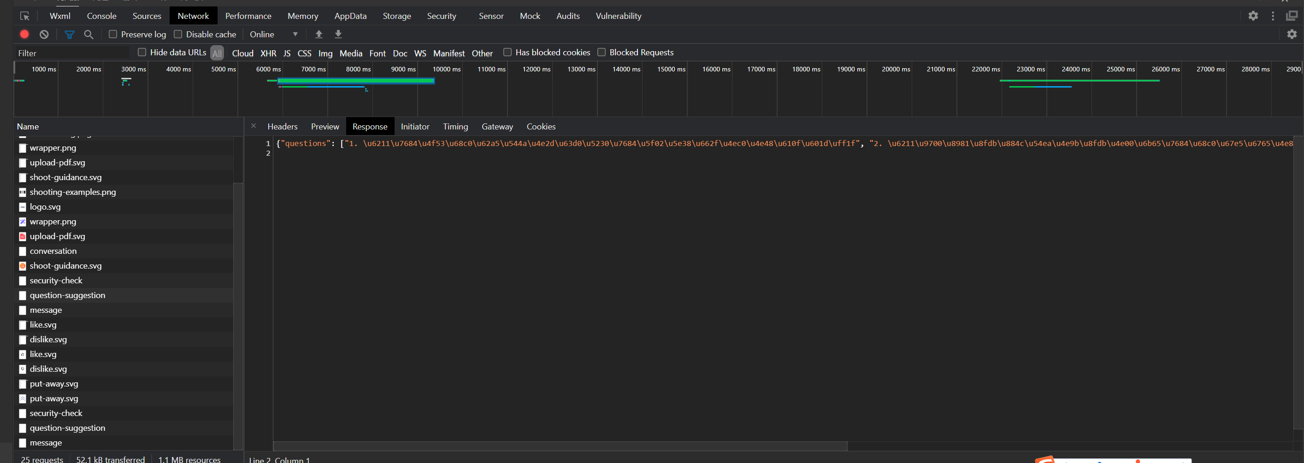
Task: Click the 7000 ms timeline marker
Action: click(313, 69)
